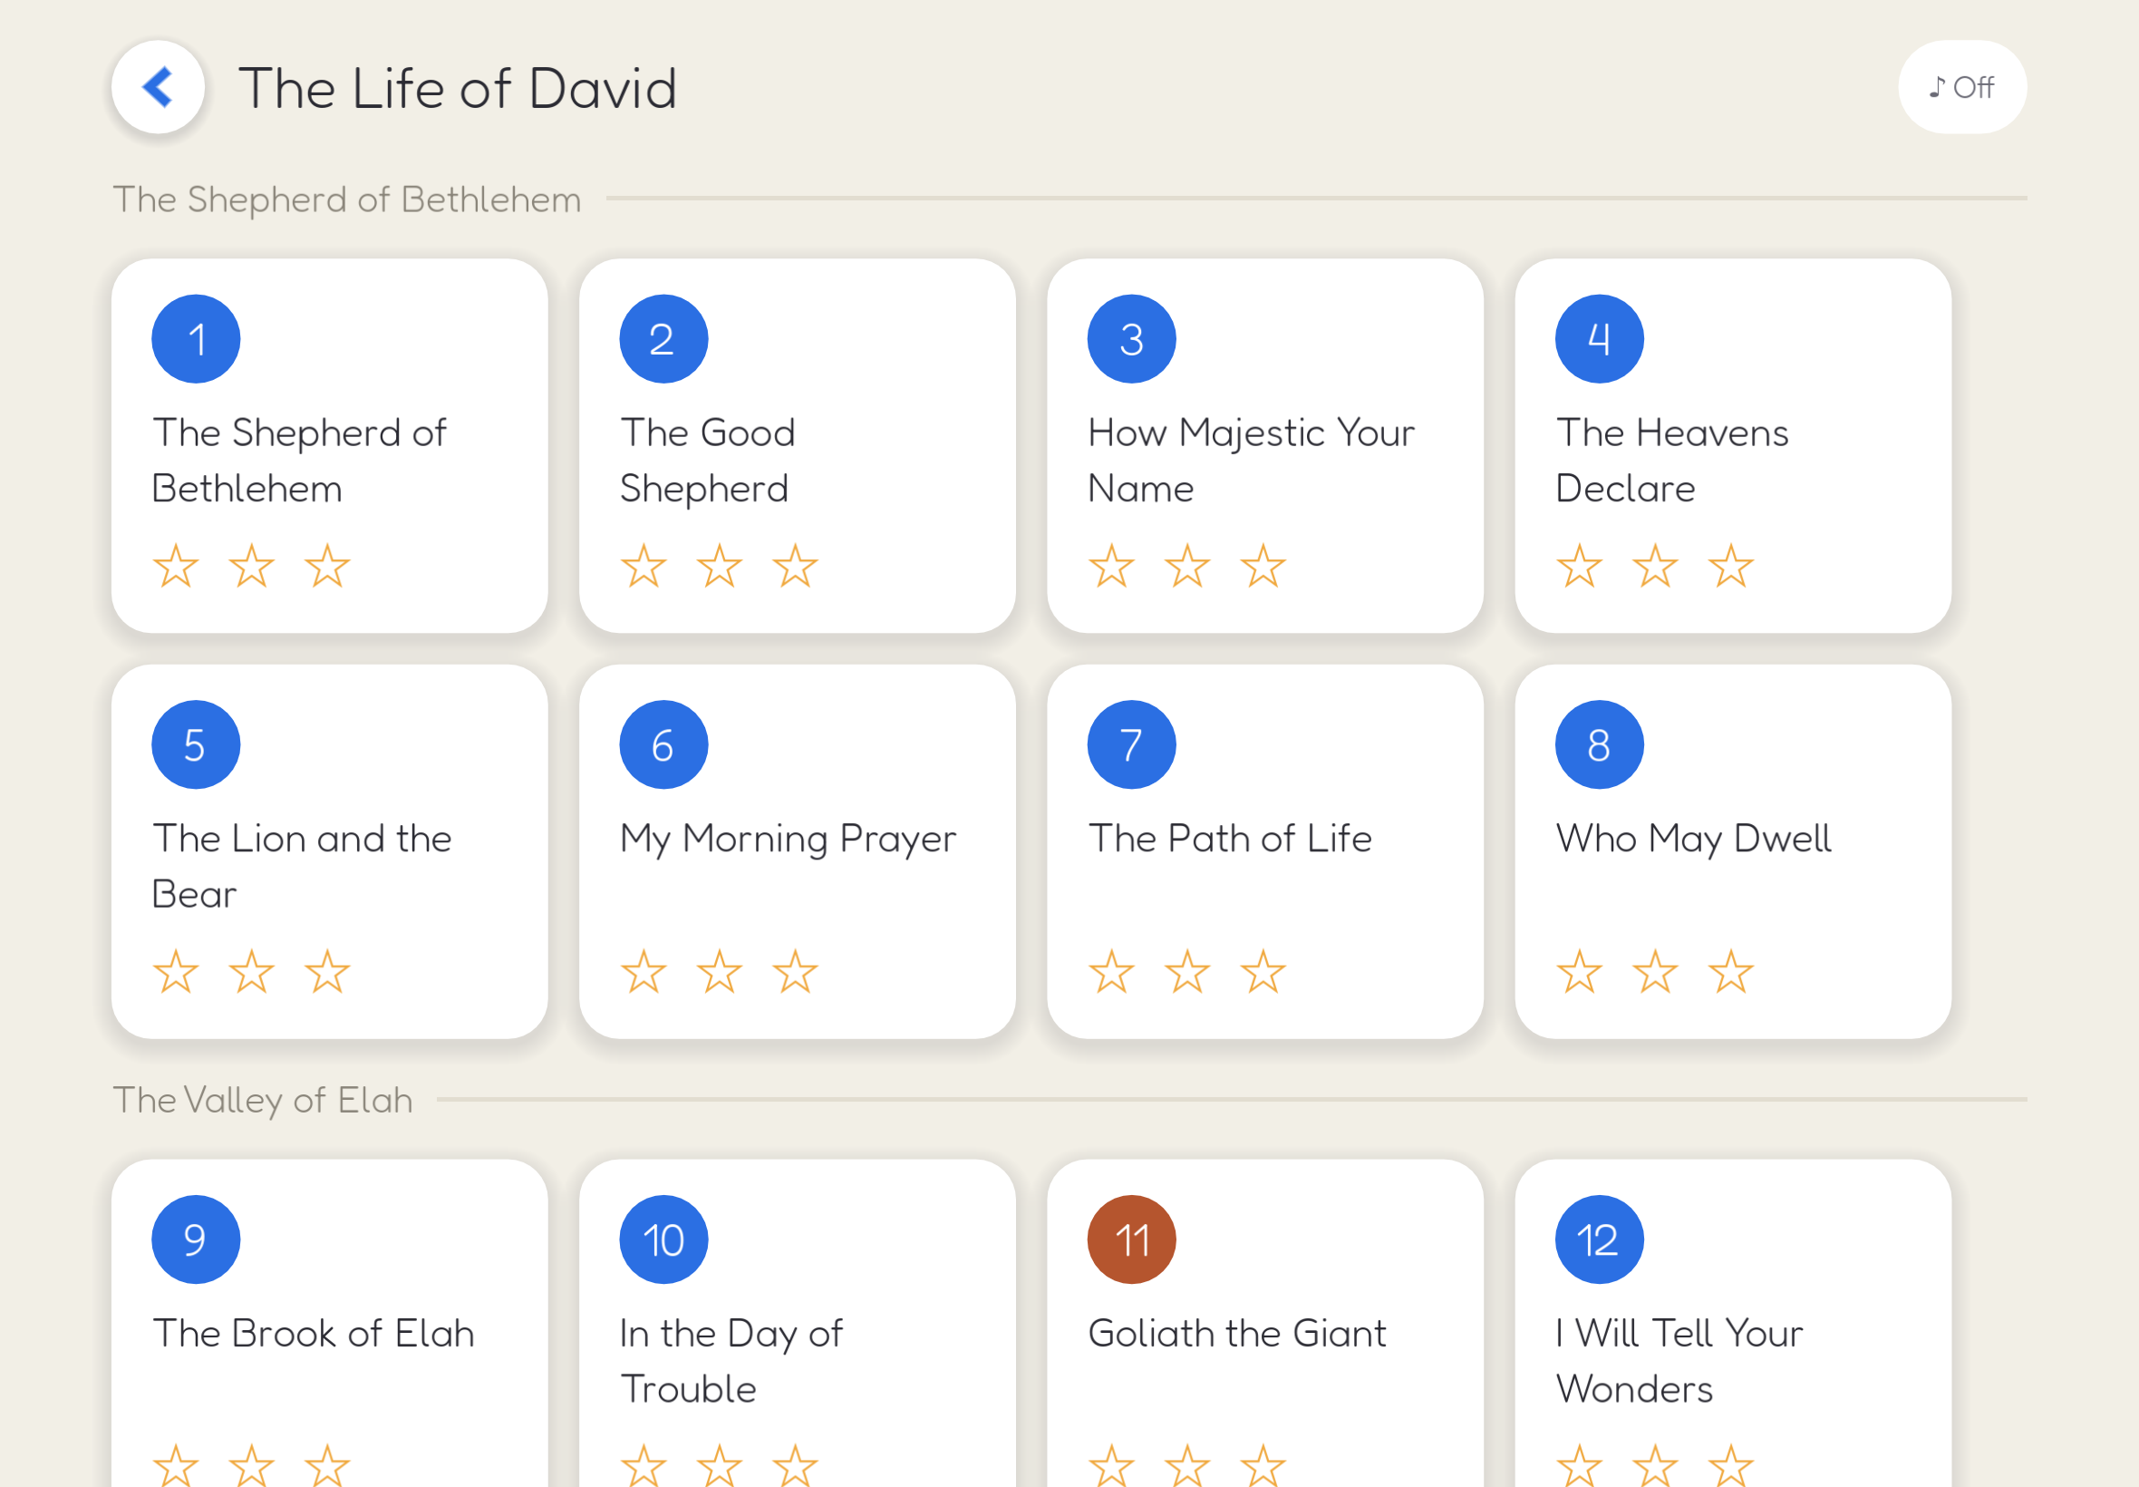Select 'My Morning Prayer' lesson title
2139x1487 pixels.
788,840
